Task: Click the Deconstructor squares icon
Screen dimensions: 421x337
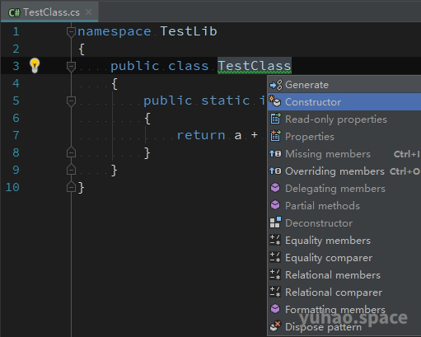Action: click(275, 222)
